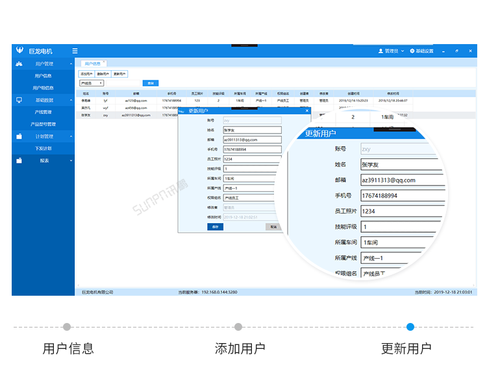The width and height of the screenshot is (487, 382).
Task: Click the 用户管理 people icon in the sidebar
Action: click(x=19, y=64)
